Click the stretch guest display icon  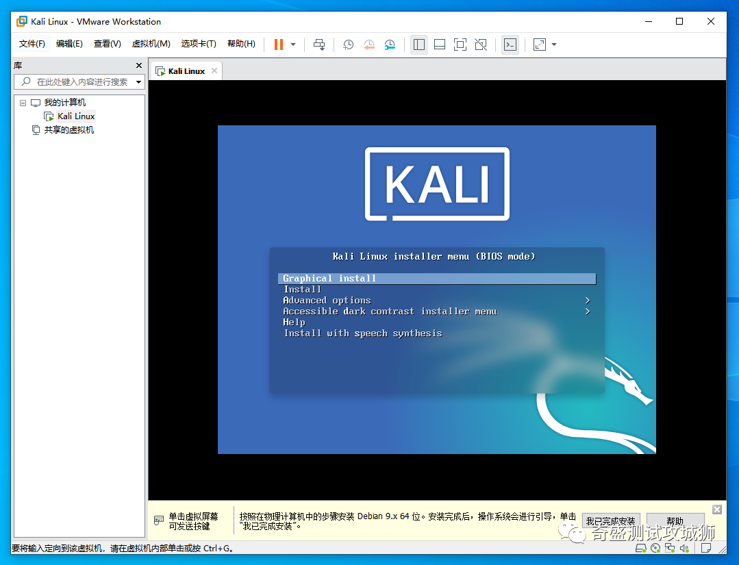[539, 45]
